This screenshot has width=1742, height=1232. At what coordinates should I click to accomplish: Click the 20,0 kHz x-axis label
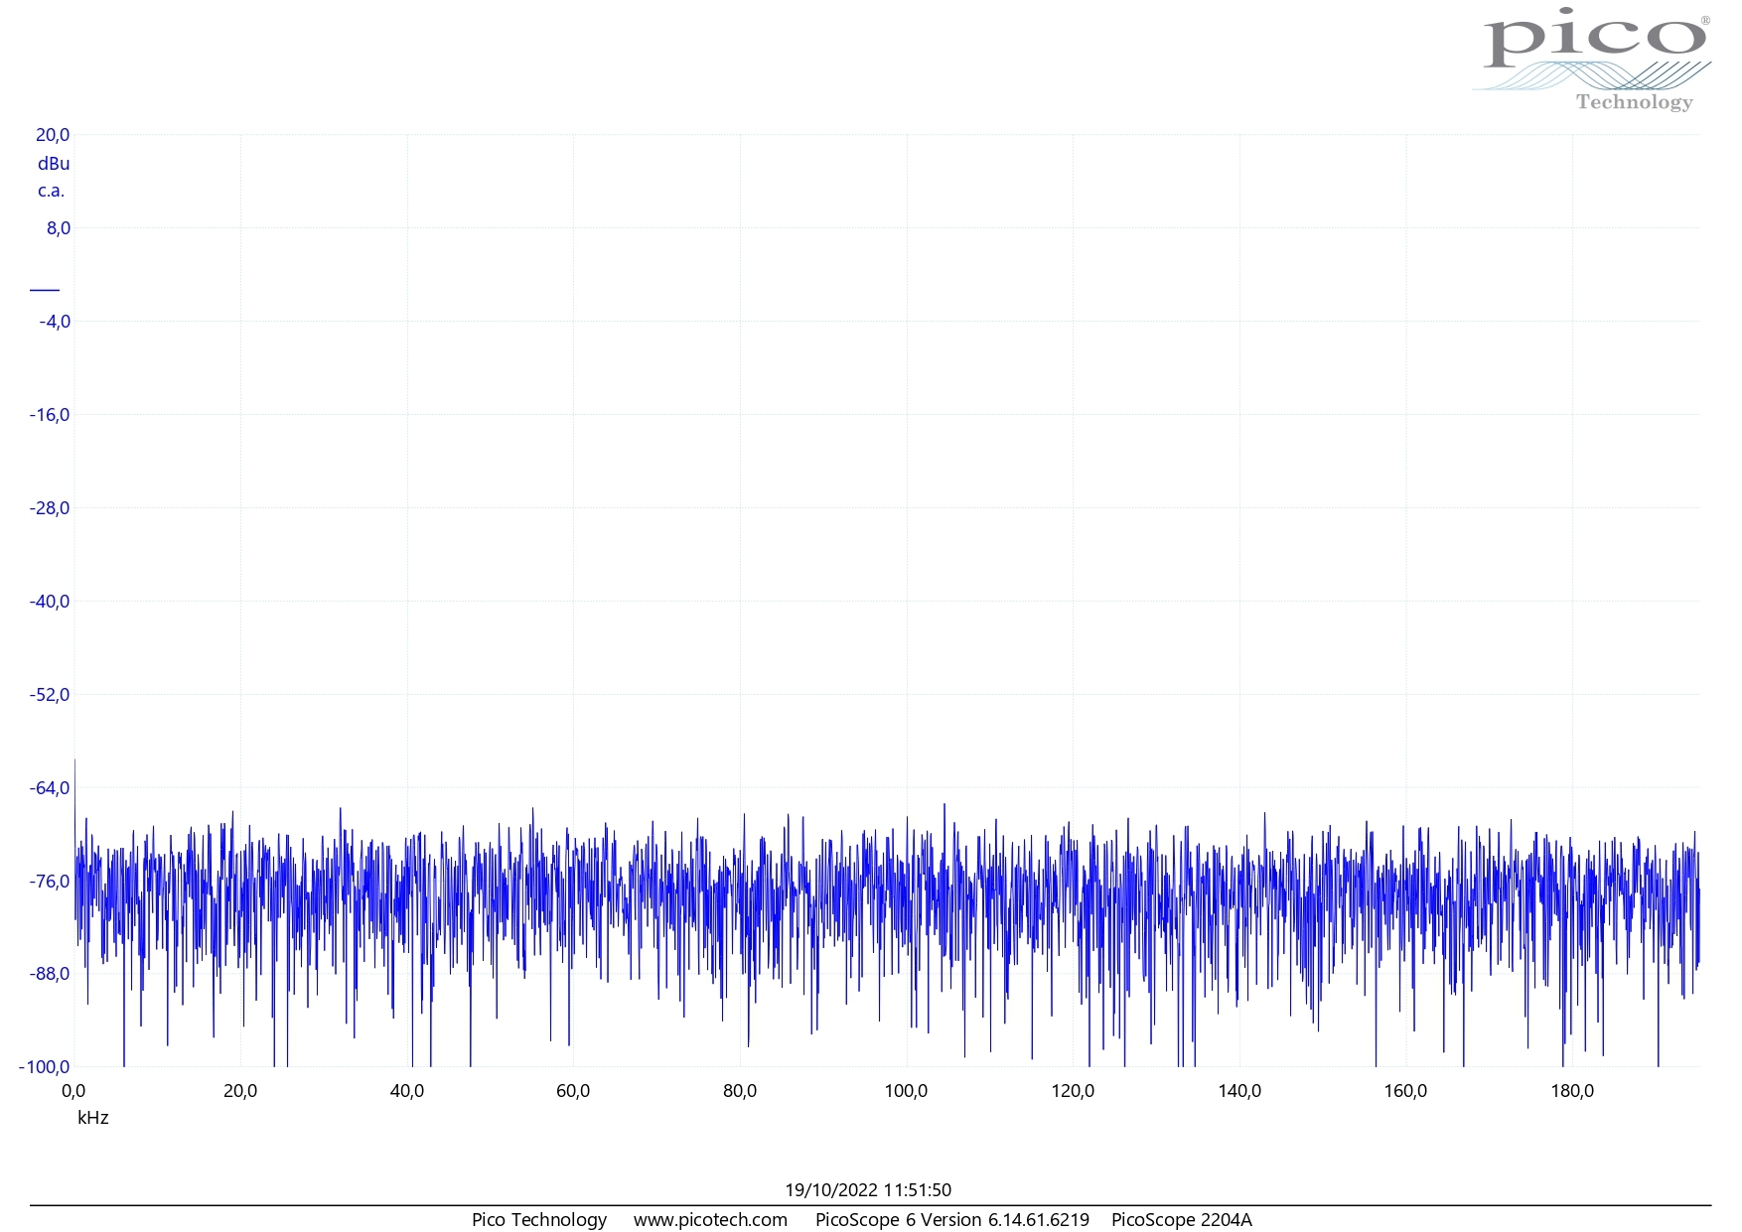[240, 1091]
